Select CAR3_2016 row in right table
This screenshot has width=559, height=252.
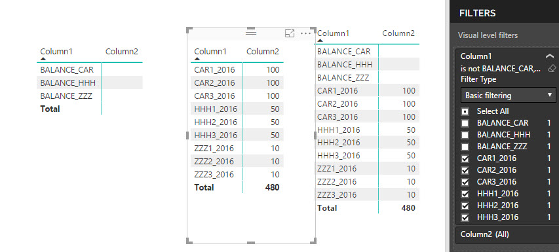[x=366, y=117]
